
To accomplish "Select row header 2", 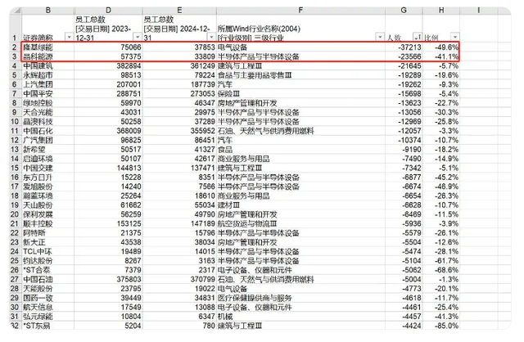I will 15,47.
